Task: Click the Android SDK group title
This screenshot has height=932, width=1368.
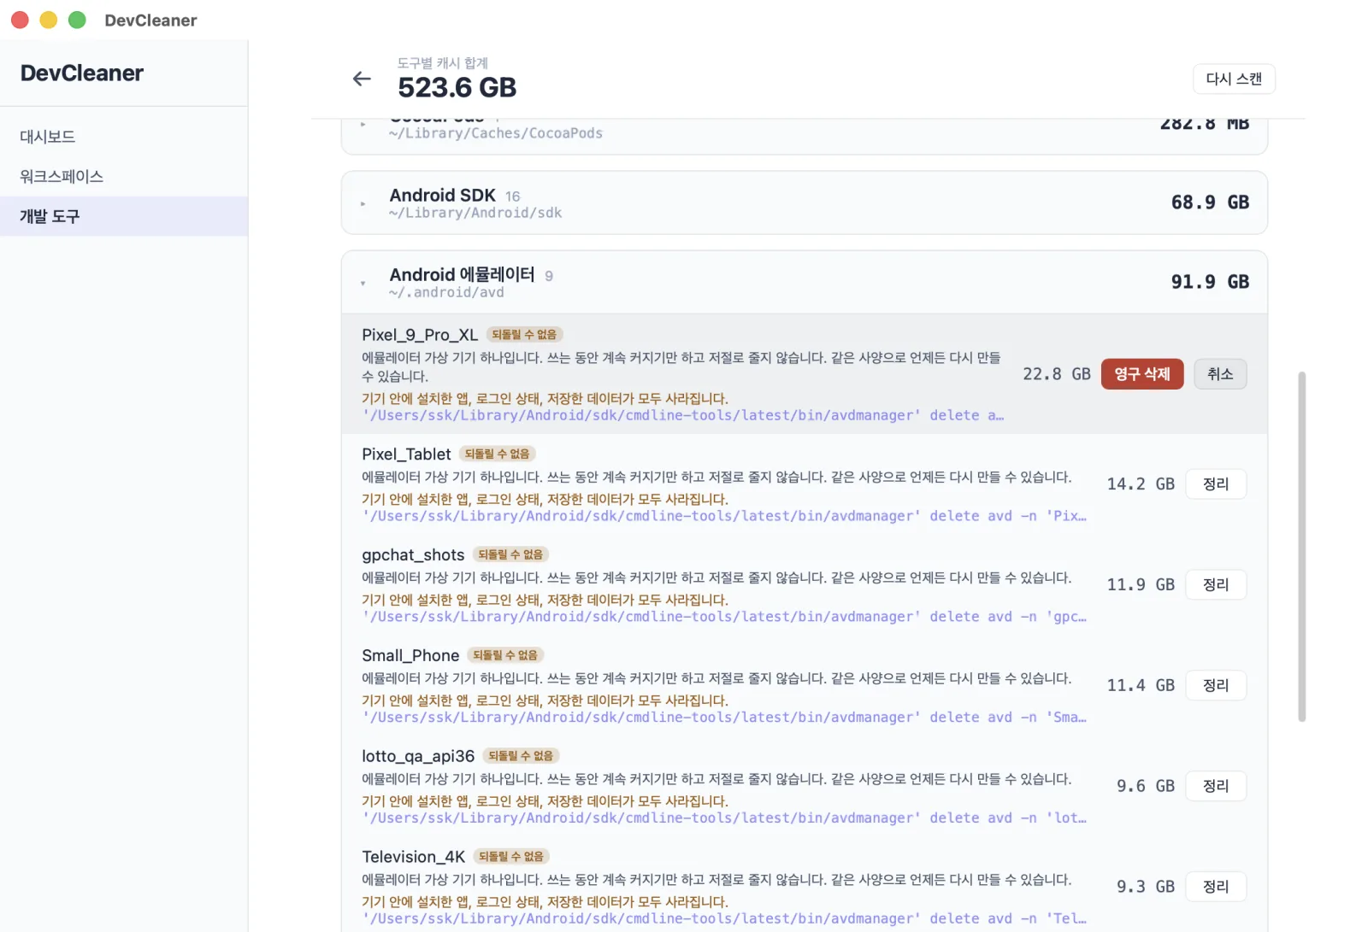Action: (442, 196)
